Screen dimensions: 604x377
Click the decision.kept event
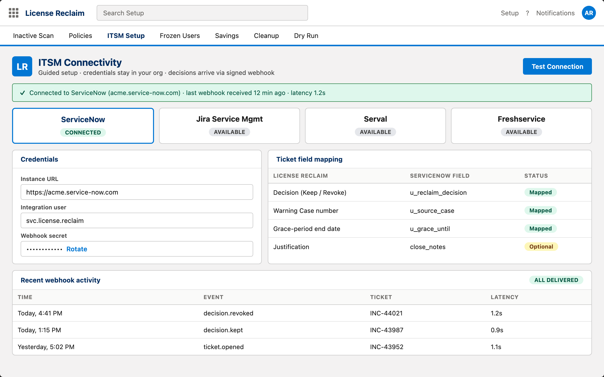pyautogui.click(x=223, y=330)
